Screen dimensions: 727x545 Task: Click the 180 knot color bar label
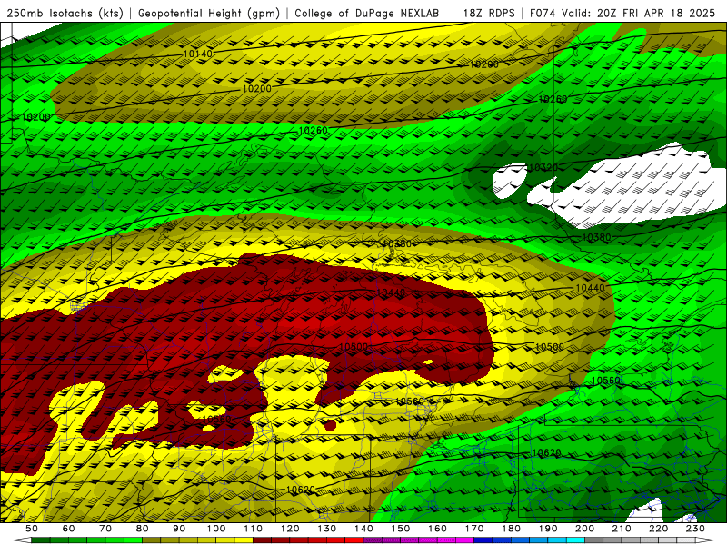point(511,529)
